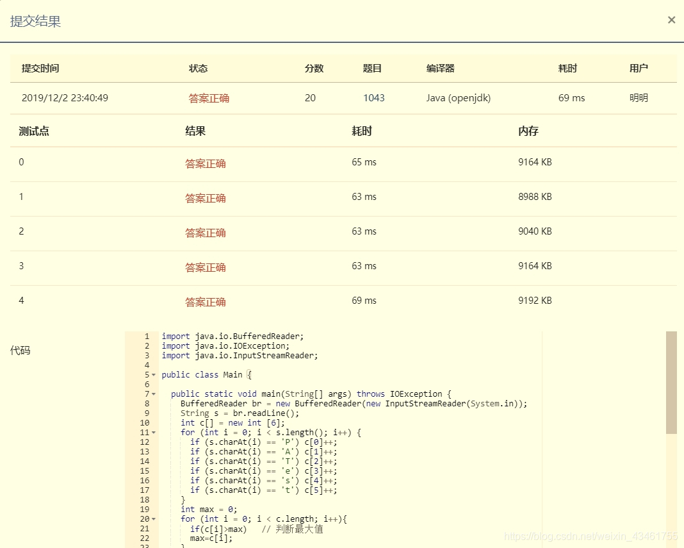
Task: Click the 8988 KB memory value
Action: pyautogui.click(x=535, y=197)
